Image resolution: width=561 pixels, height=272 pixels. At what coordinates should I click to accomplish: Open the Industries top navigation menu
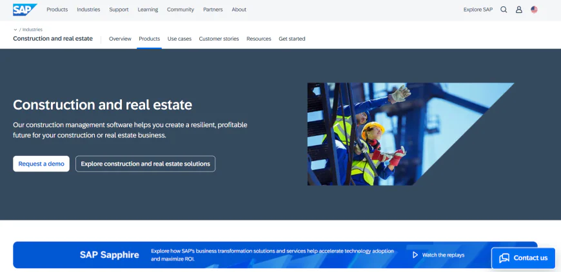[88, 10]
